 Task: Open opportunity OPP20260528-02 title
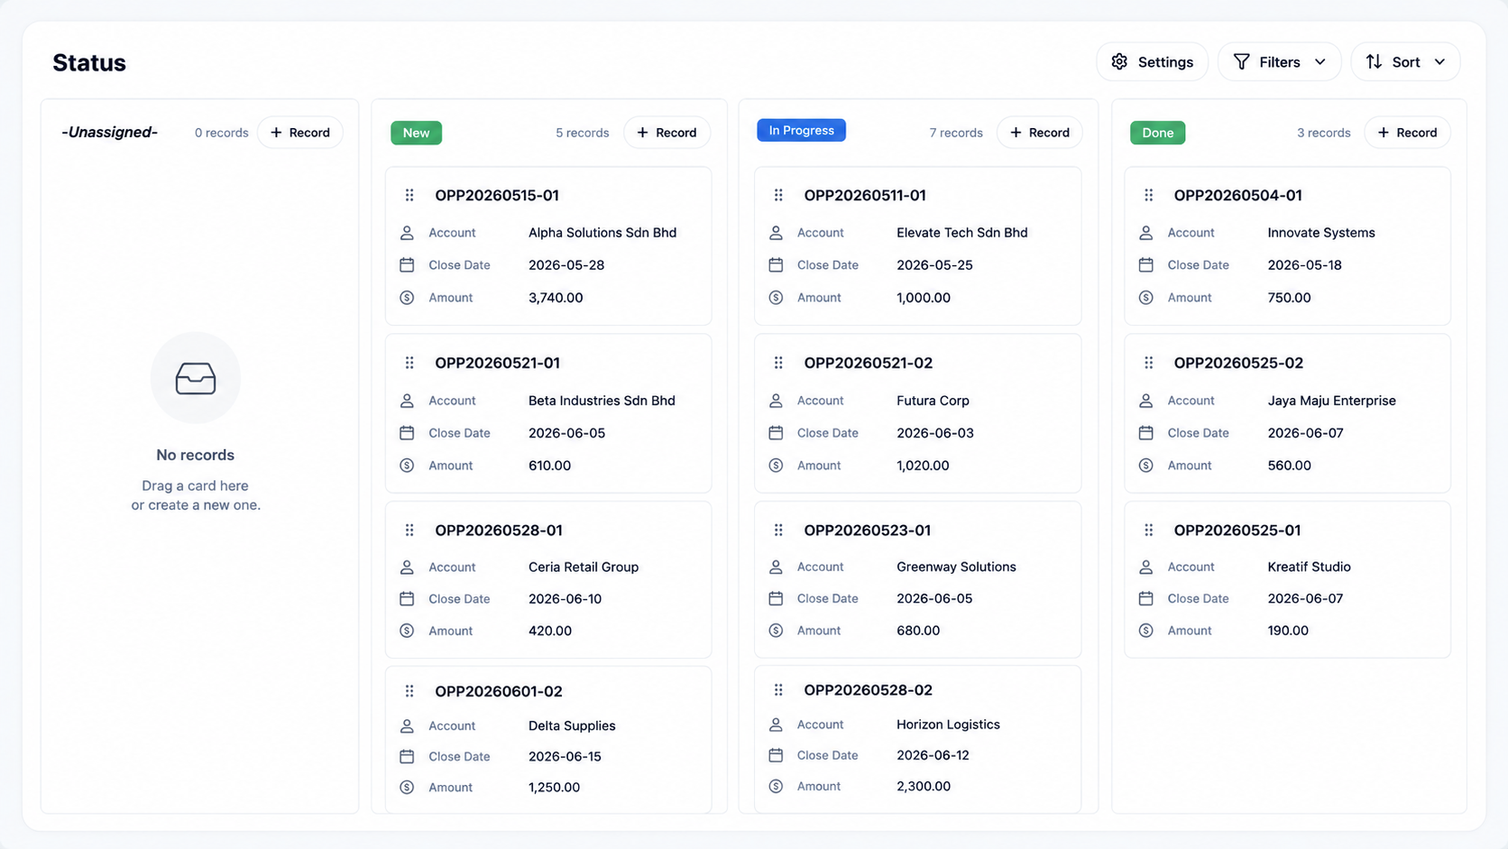tap(869, 690)
